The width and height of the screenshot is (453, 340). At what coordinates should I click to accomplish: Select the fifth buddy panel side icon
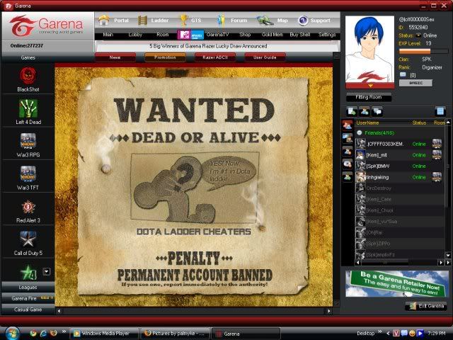348,176
